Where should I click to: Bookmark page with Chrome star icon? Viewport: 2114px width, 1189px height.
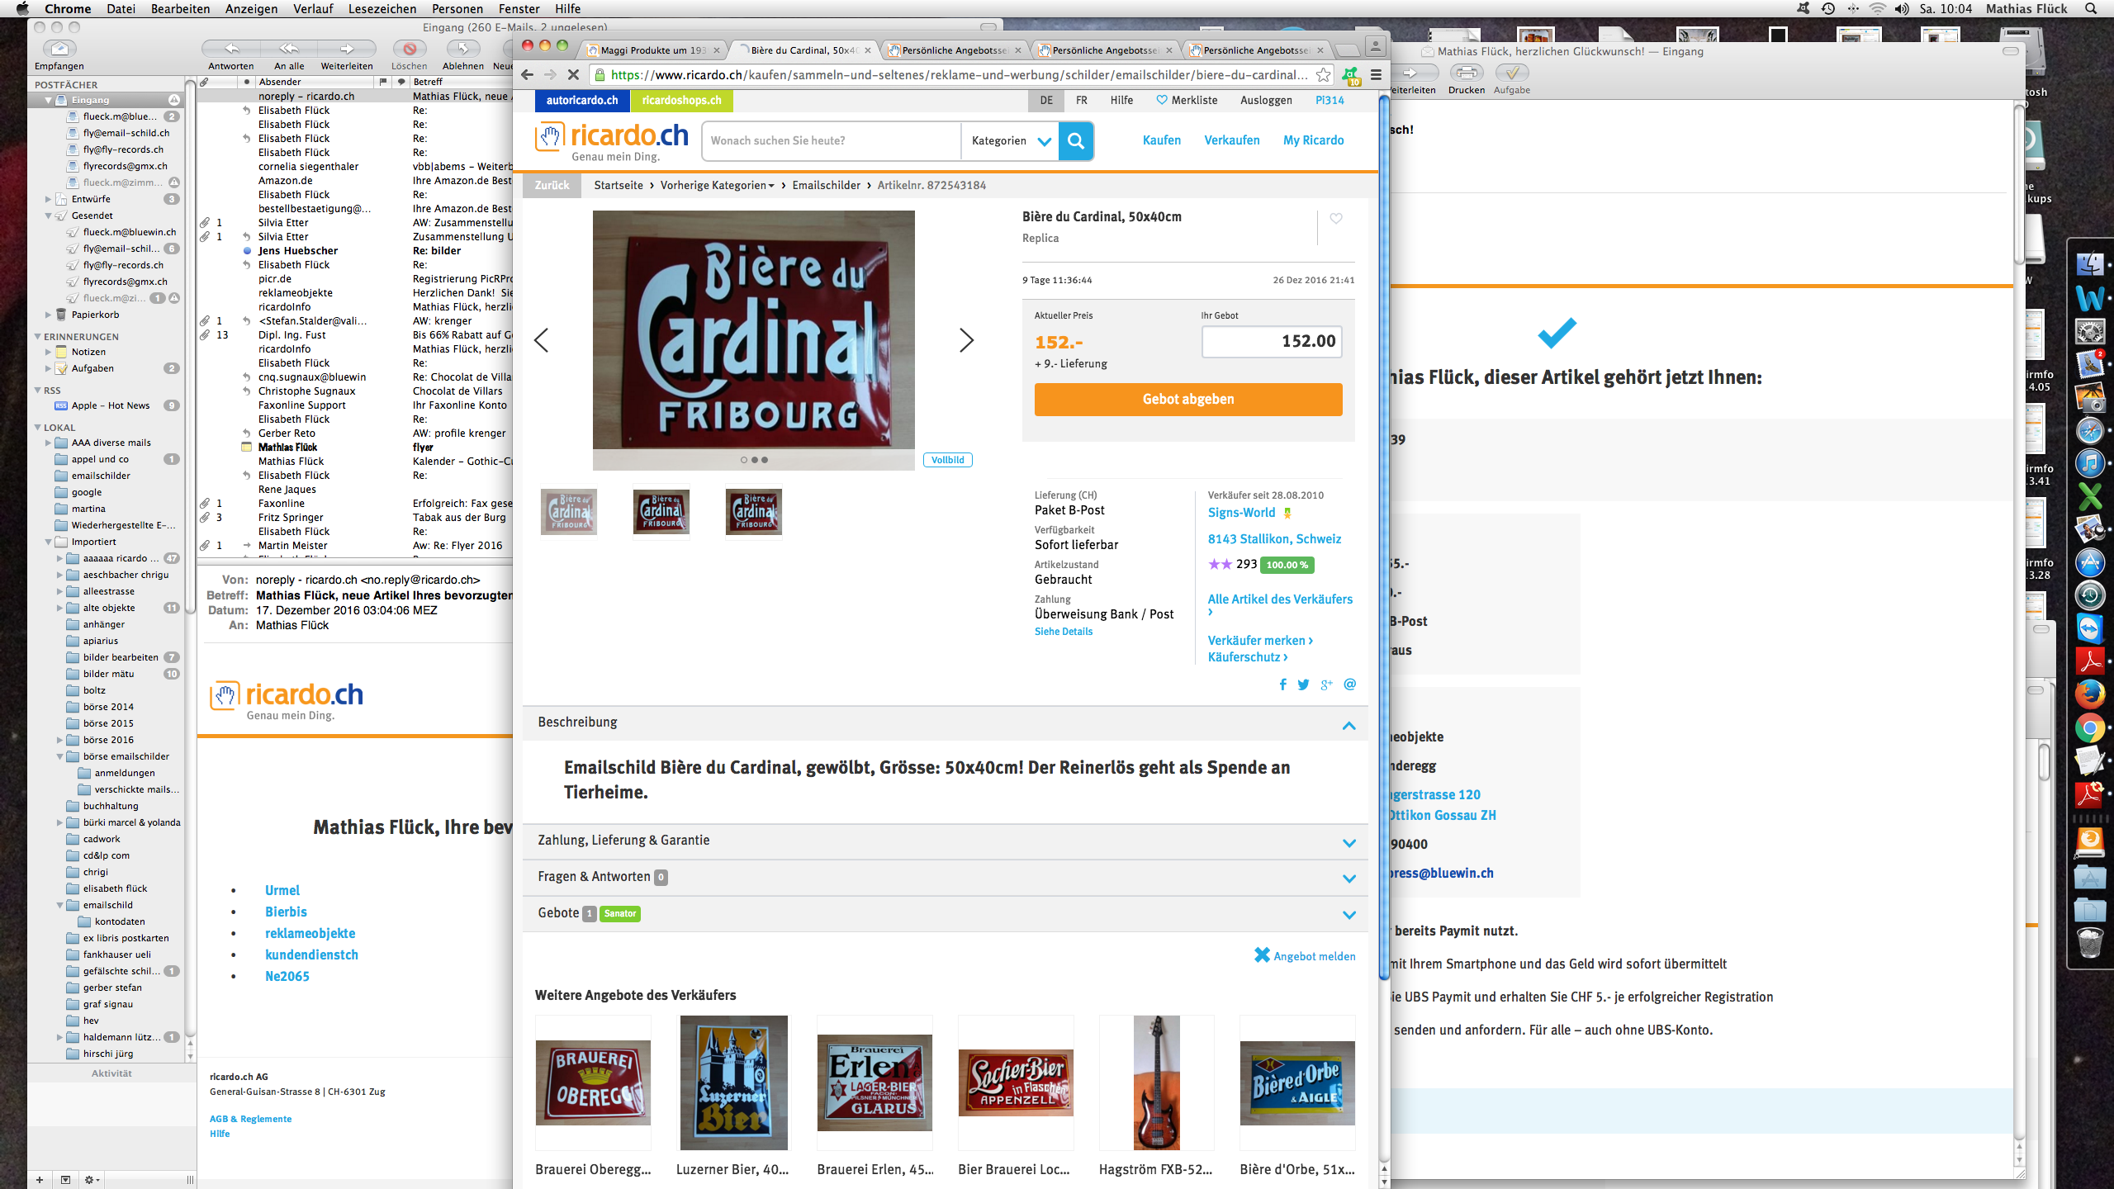(1323, 75)
